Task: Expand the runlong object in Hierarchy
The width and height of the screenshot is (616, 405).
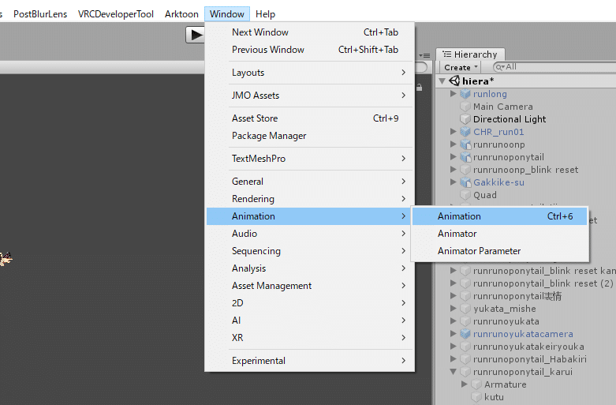Action: 453,94
